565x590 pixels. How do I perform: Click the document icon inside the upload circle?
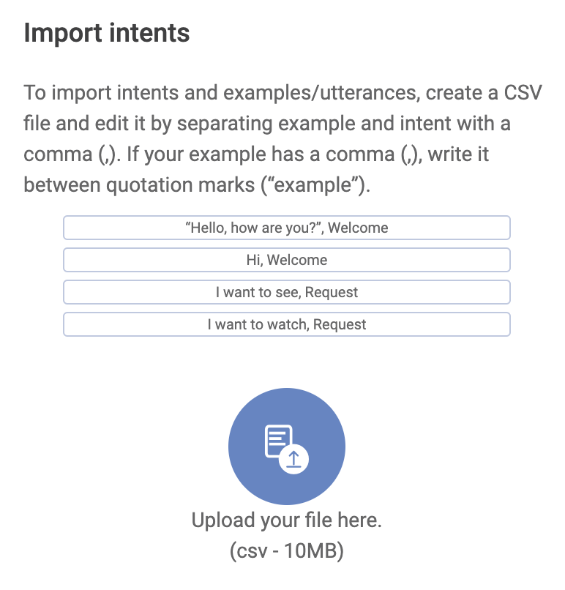[278, 441]
